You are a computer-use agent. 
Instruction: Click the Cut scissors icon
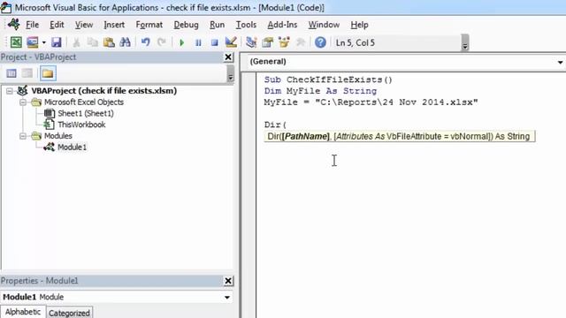pyautogui.click(x=77, y=42)
